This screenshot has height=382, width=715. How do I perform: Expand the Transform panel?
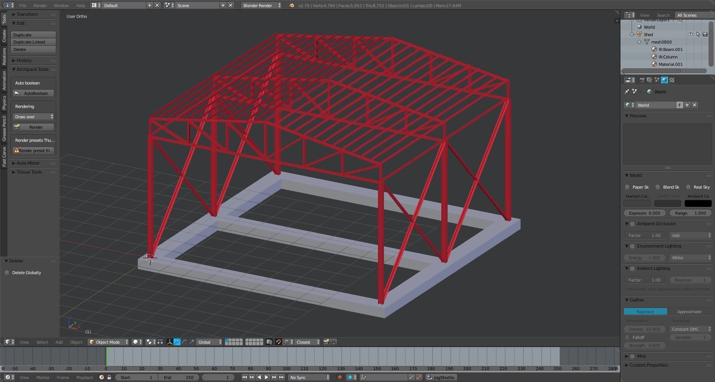click(x=27, y=14)
